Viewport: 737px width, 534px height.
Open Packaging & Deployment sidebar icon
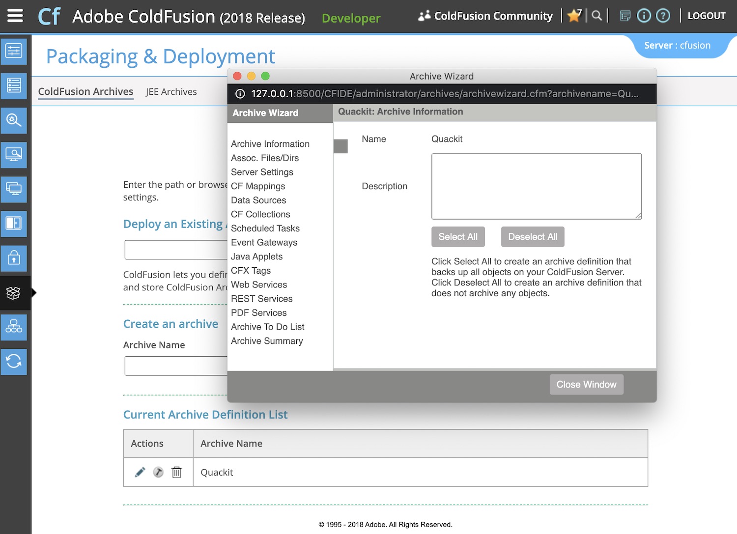click(14, 293)
